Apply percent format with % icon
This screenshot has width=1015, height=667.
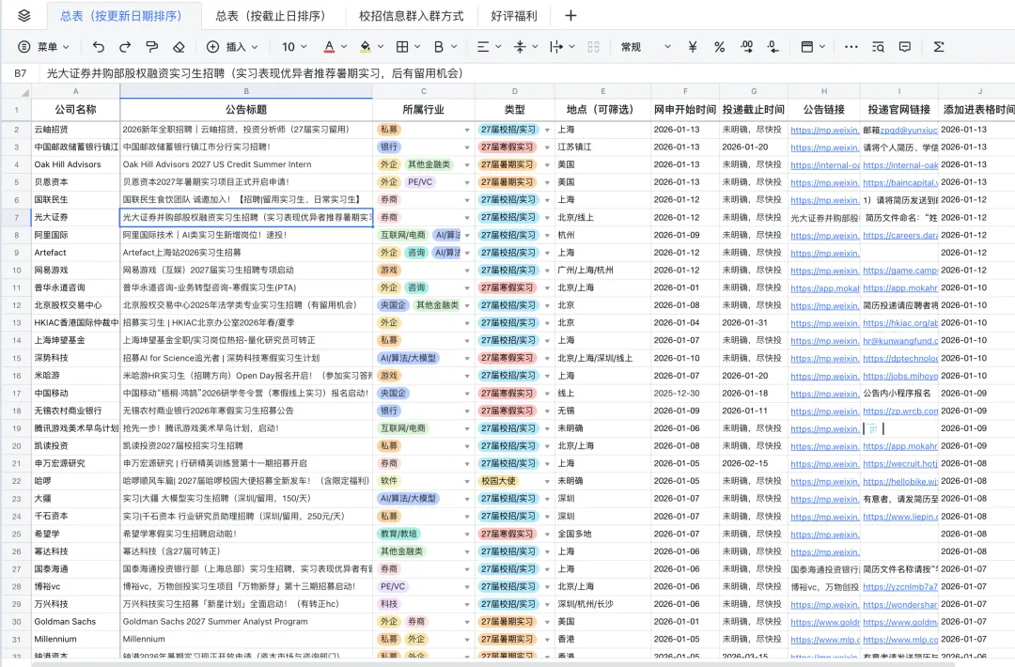[x=719, y=47]
